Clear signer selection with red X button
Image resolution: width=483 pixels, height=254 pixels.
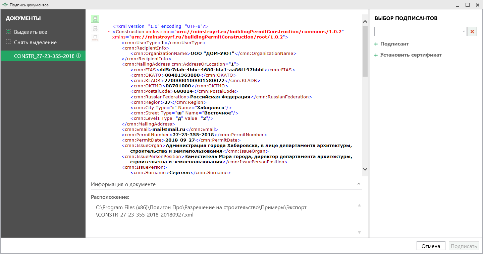(x=472, y=31)
